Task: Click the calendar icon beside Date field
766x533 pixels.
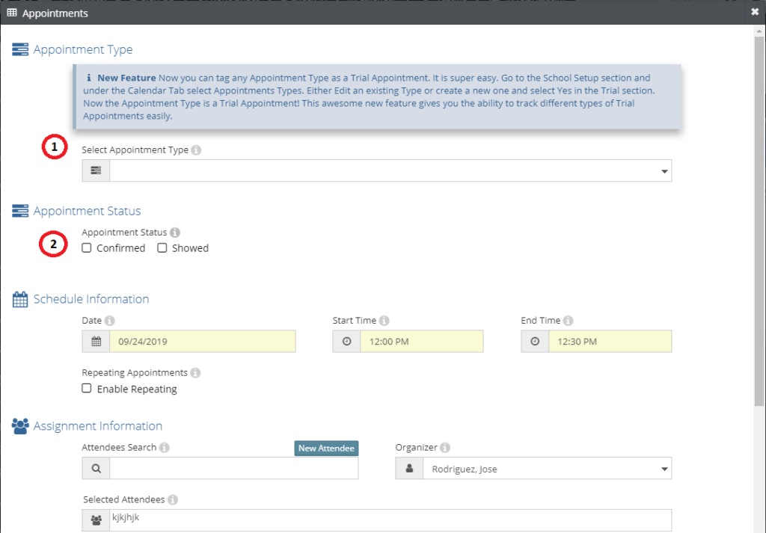Action: coord(96,342)
